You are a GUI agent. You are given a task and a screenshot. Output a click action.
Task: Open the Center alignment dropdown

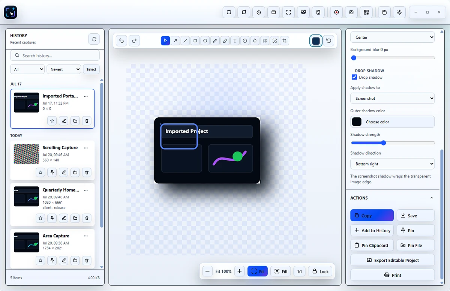392,37
